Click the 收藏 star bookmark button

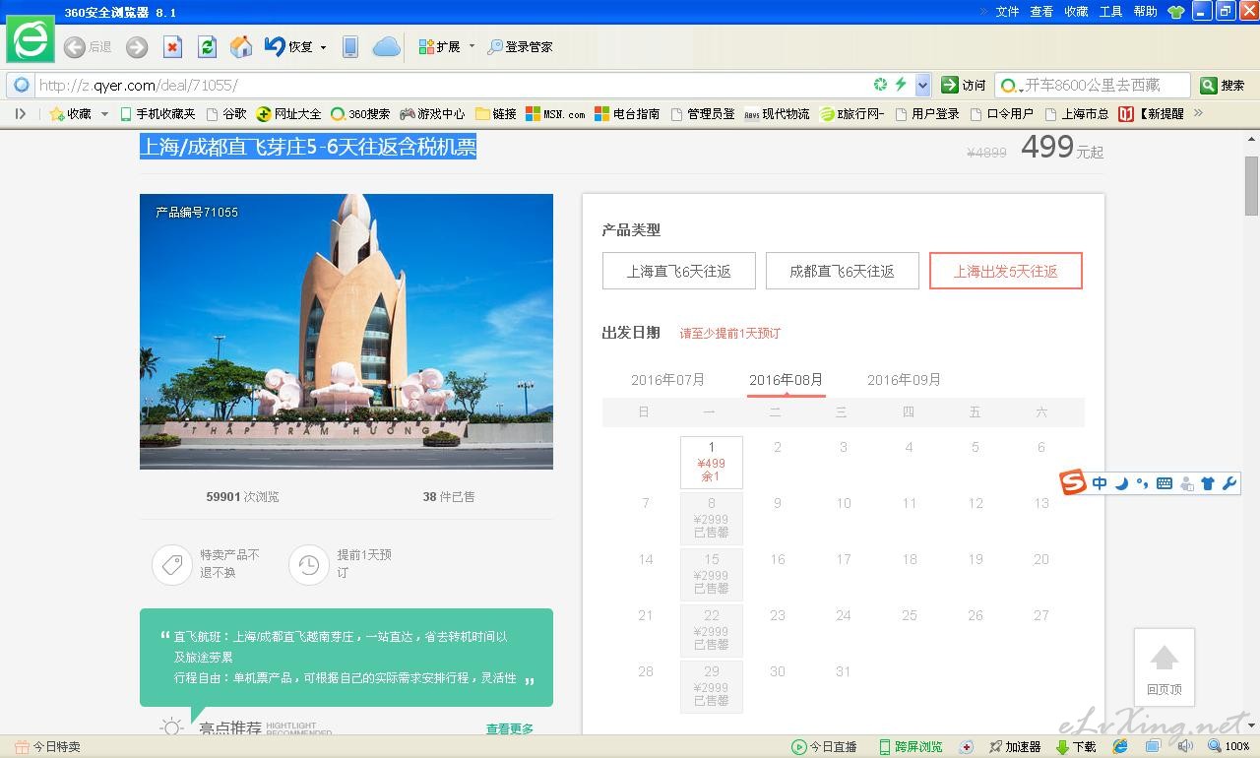[71, 114]
